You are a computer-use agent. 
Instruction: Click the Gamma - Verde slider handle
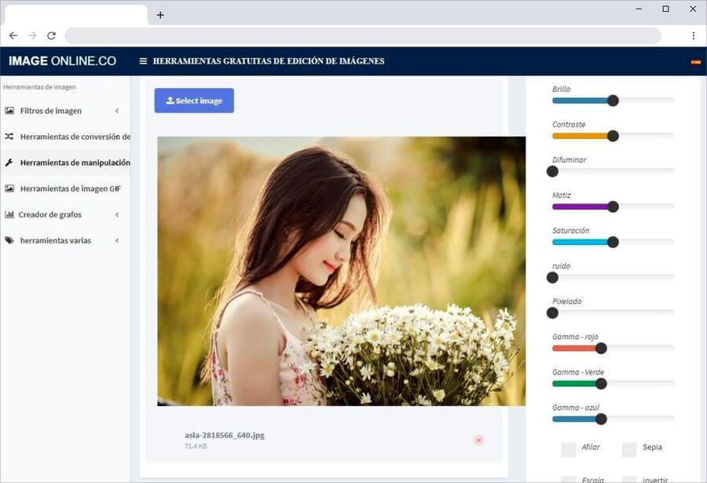(601, 384)
